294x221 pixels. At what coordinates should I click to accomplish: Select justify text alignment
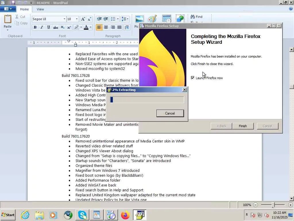pos(119,27)
